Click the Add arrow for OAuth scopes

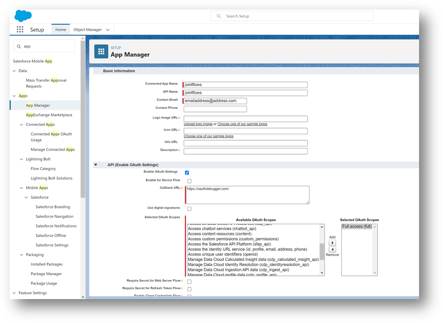(332, 243)
